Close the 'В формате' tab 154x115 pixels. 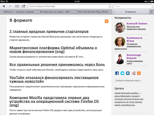pos(115,12)
